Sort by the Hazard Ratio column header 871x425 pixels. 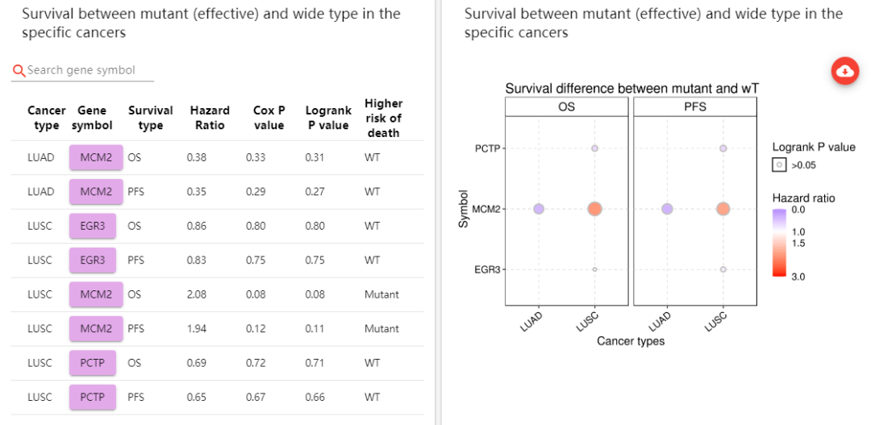[210, 118]
